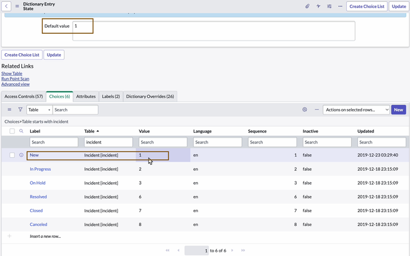This screenshot has height=256, width=410.
Task: Open the In Progress choice record
Action: click(40, 169)
